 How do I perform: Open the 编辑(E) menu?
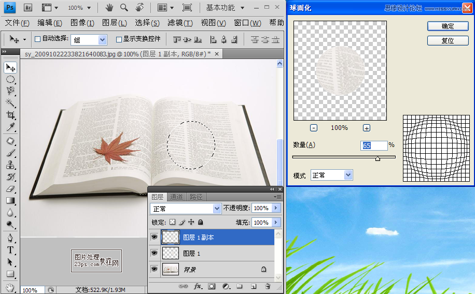[50, 23]
